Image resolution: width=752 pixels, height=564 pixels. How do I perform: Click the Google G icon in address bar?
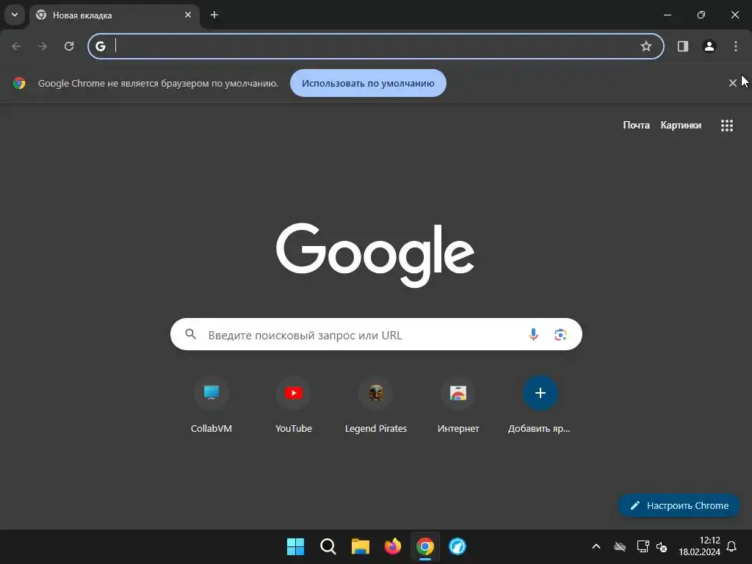(x=100, y=46)
